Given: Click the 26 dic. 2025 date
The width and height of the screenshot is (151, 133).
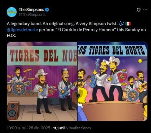Looking at the screenshot, I should point(39,128).
